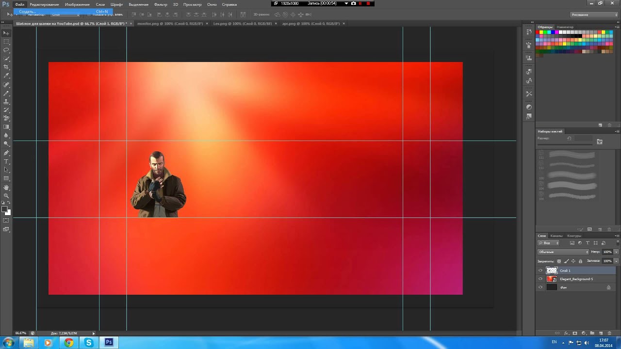
Task: Select the Quick Selection tool
Action: point(6,59)
